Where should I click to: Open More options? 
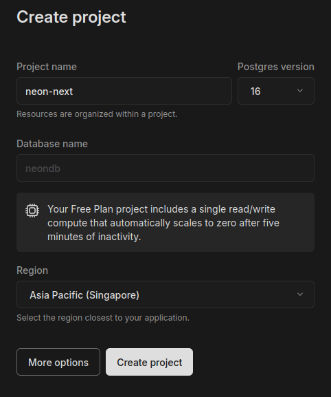click(x=58, y=362)
